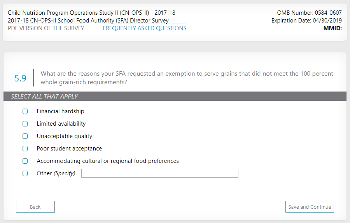The image size is (350, 223).
Task: Click into the Other (Specify) text field
Action: point(159,173)
